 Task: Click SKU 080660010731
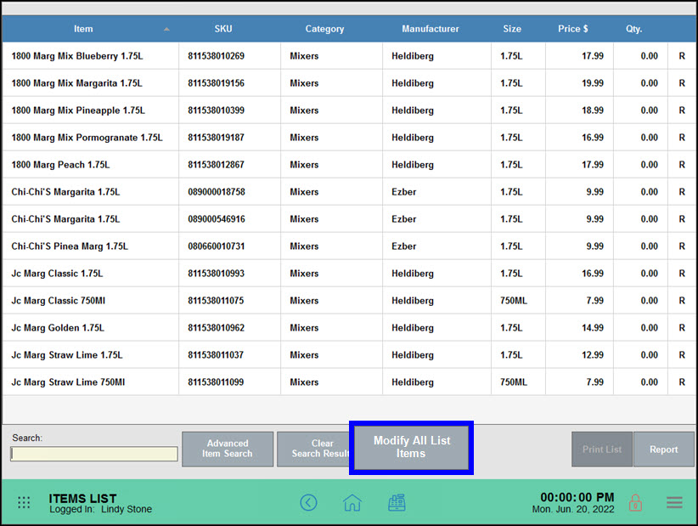coord(217,246)
